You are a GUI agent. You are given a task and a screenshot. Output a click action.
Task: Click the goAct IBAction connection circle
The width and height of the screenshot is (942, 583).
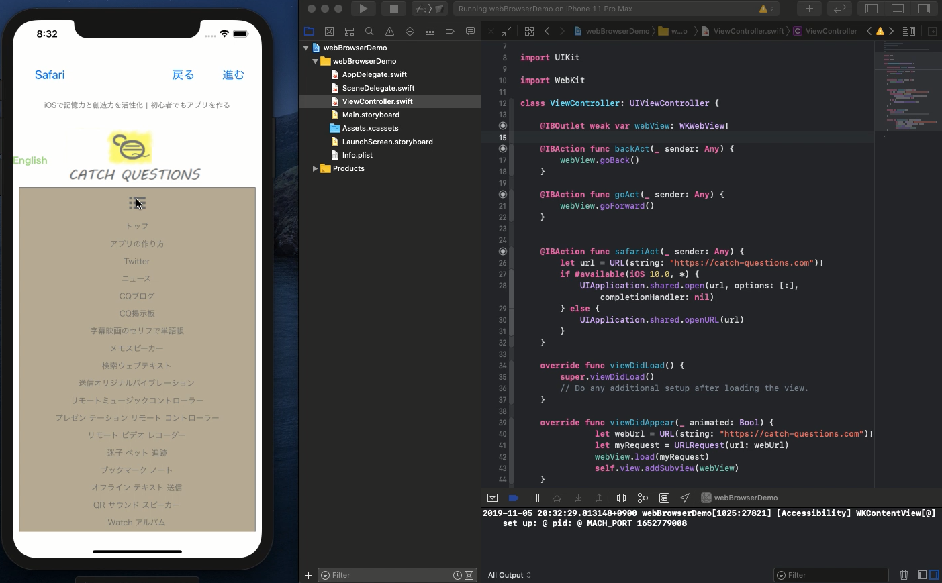503,195
